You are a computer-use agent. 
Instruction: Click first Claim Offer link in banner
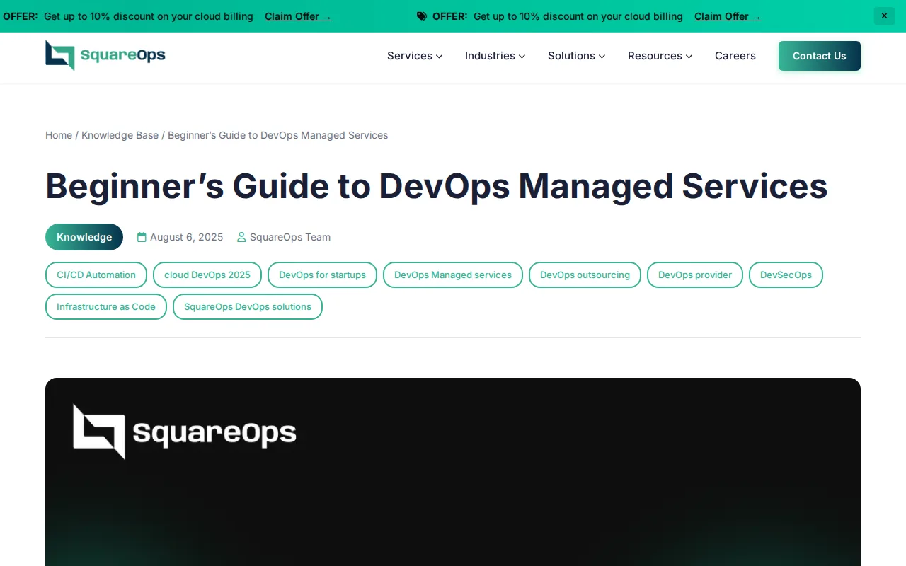point(298,16)
